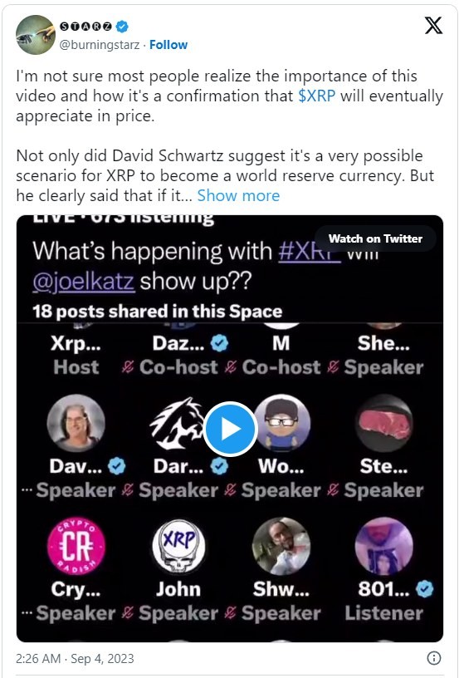This screenshot has width=459, height=678.
Task: Select the Crypto Radish pink avatar
Action: [x=76, y=547]
